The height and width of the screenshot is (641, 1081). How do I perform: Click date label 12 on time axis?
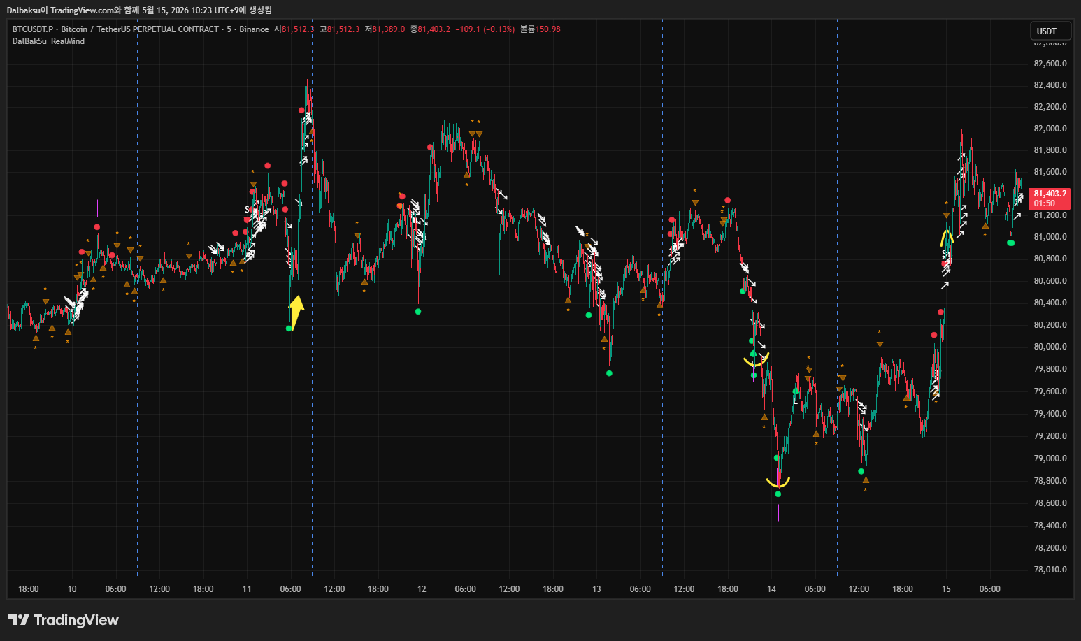coord(422,589)
